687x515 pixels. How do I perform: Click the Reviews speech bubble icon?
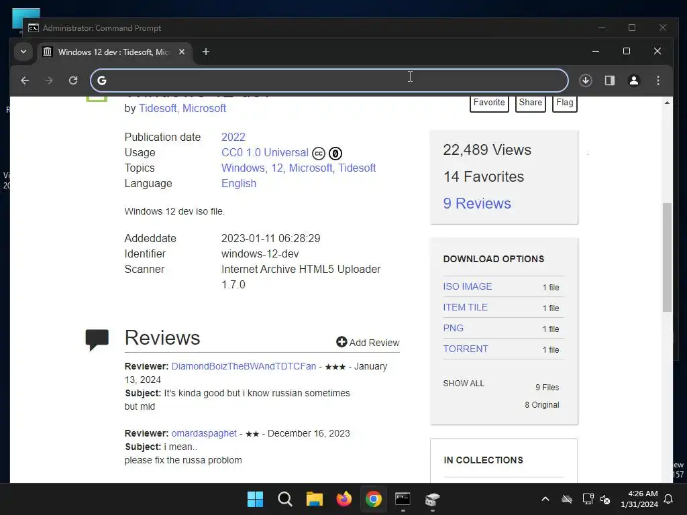coord(97,340)
